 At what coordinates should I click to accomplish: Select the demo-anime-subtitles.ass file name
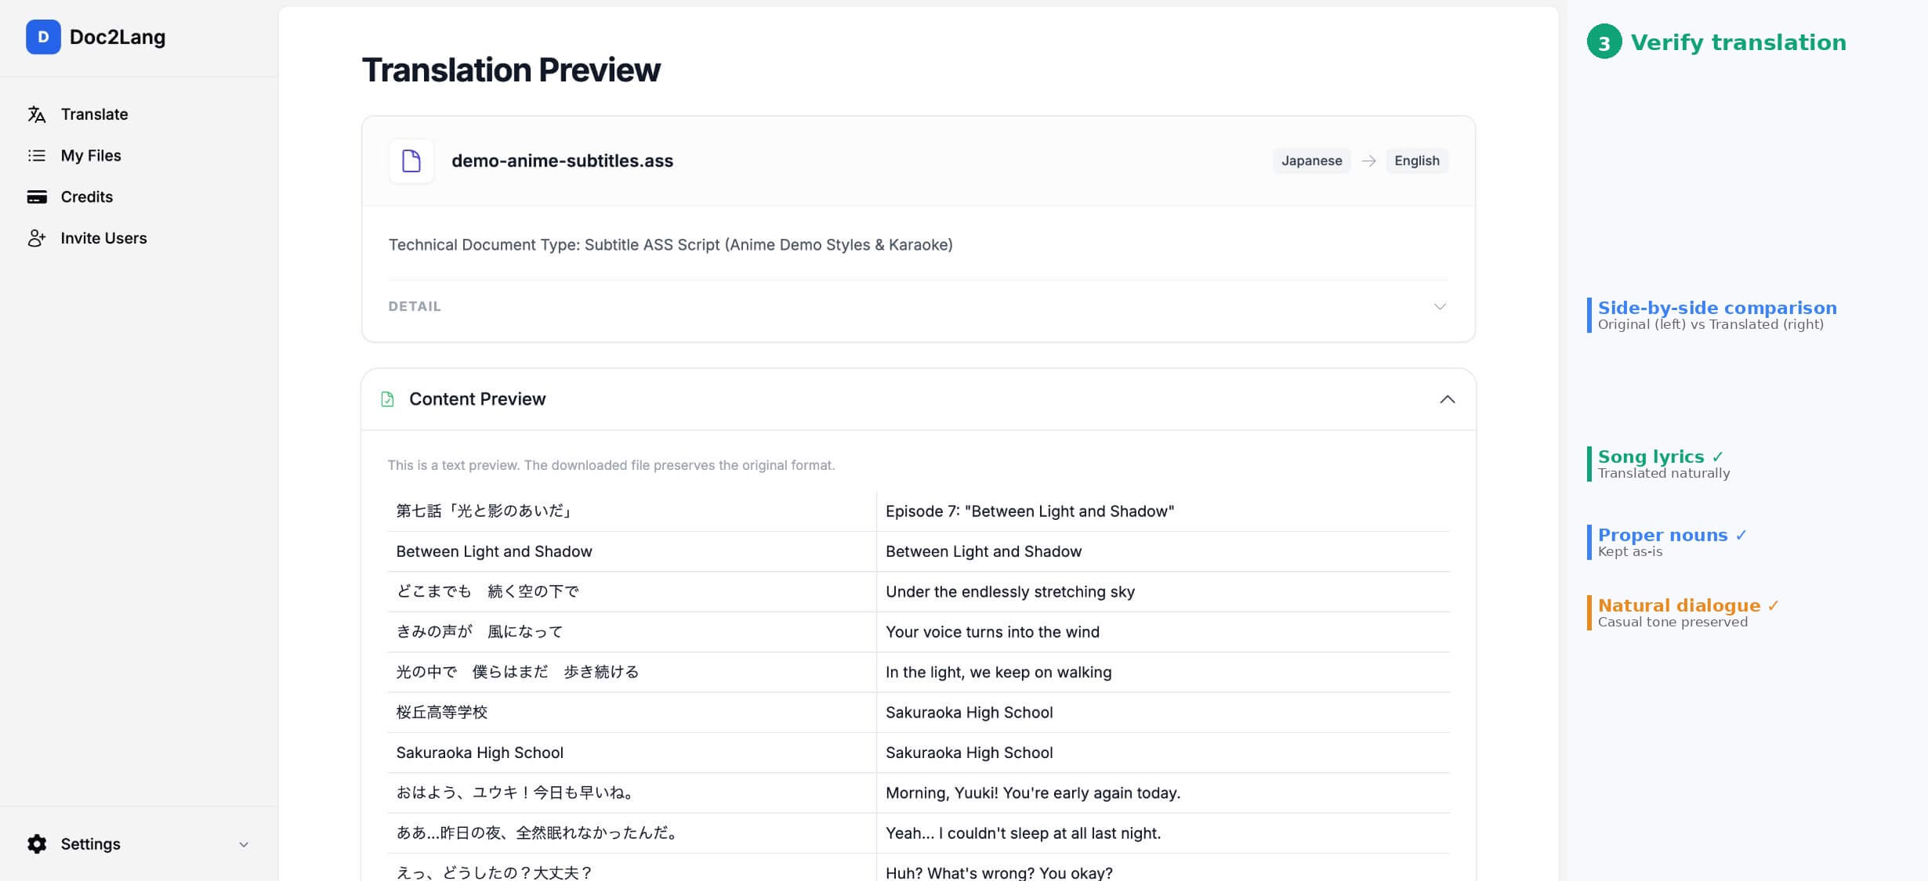point(561,161)
